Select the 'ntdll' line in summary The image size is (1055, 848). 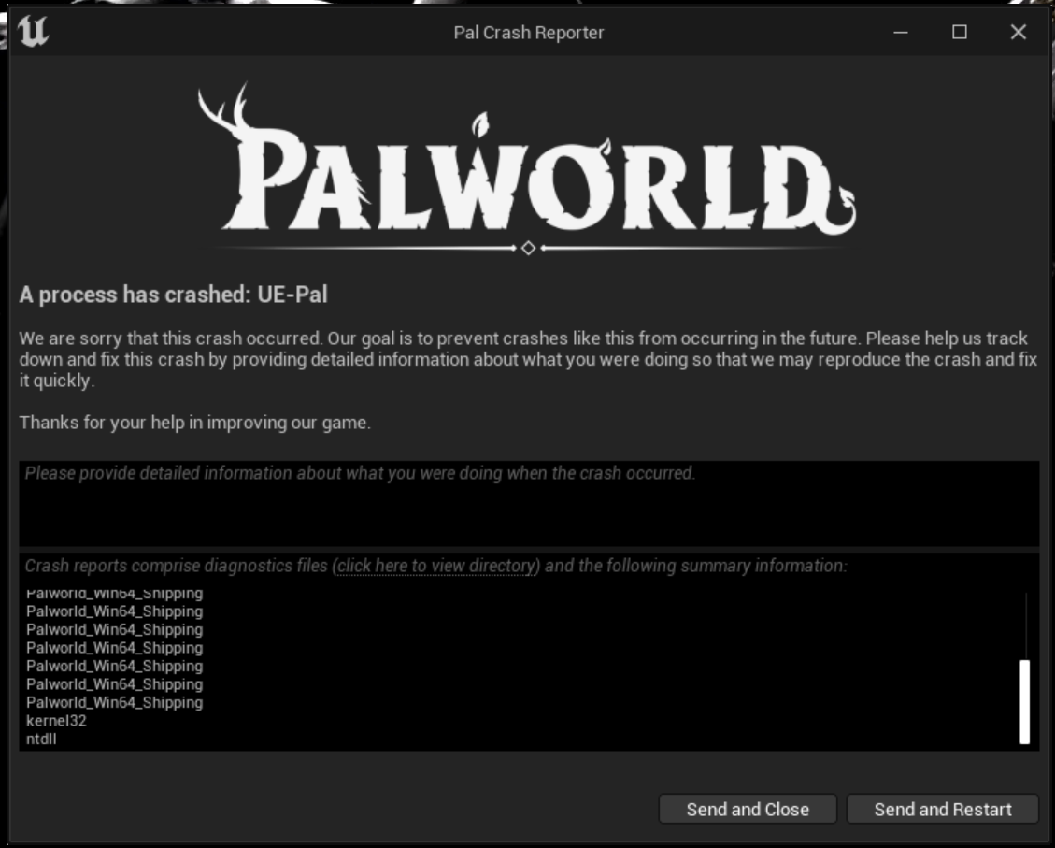pos(42,739)
